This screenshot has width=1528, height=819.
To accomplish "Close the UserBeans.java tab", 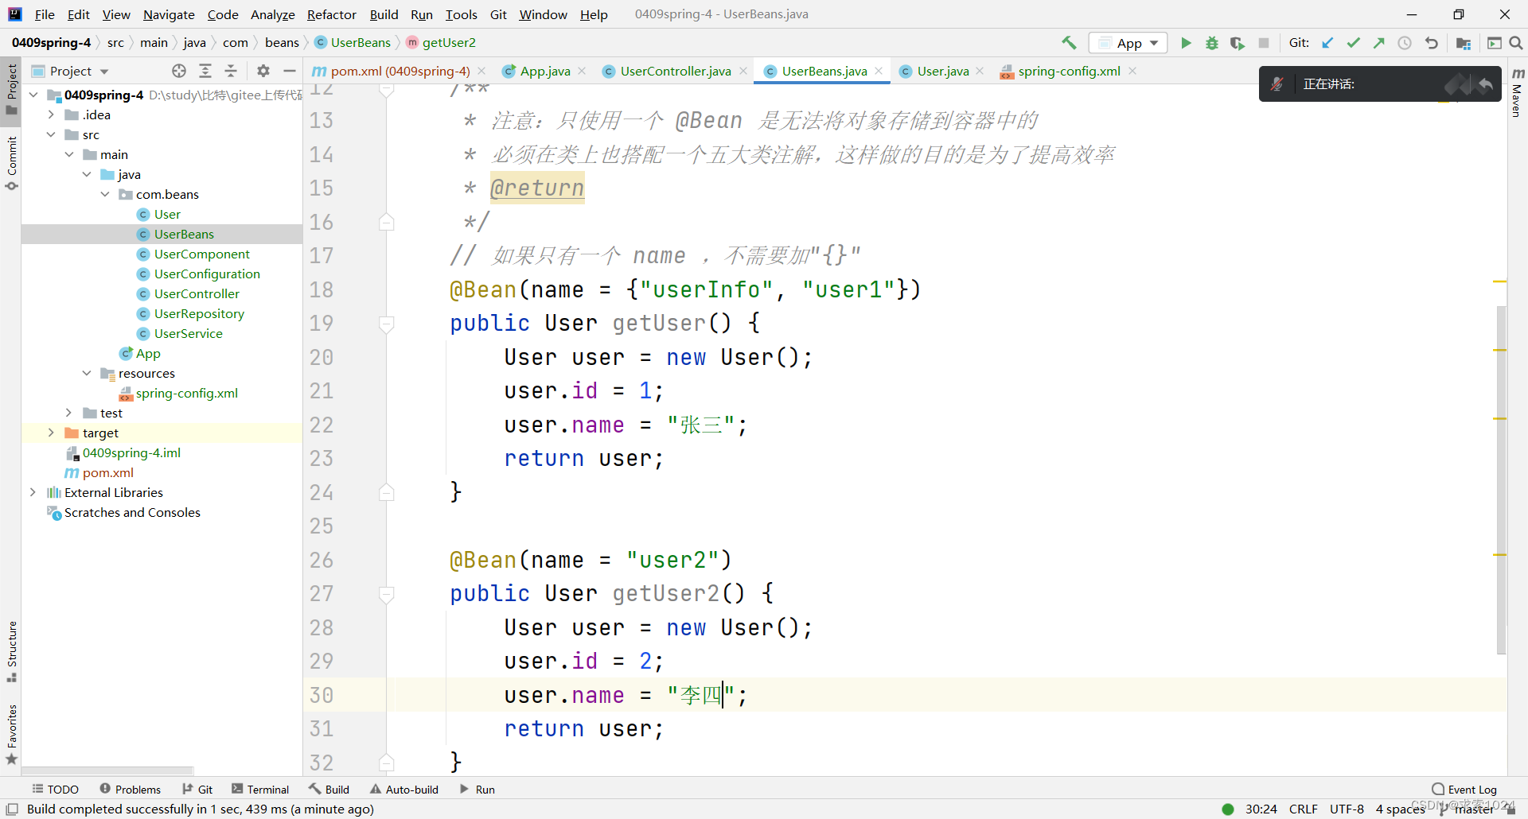I will tap(879, 71).
